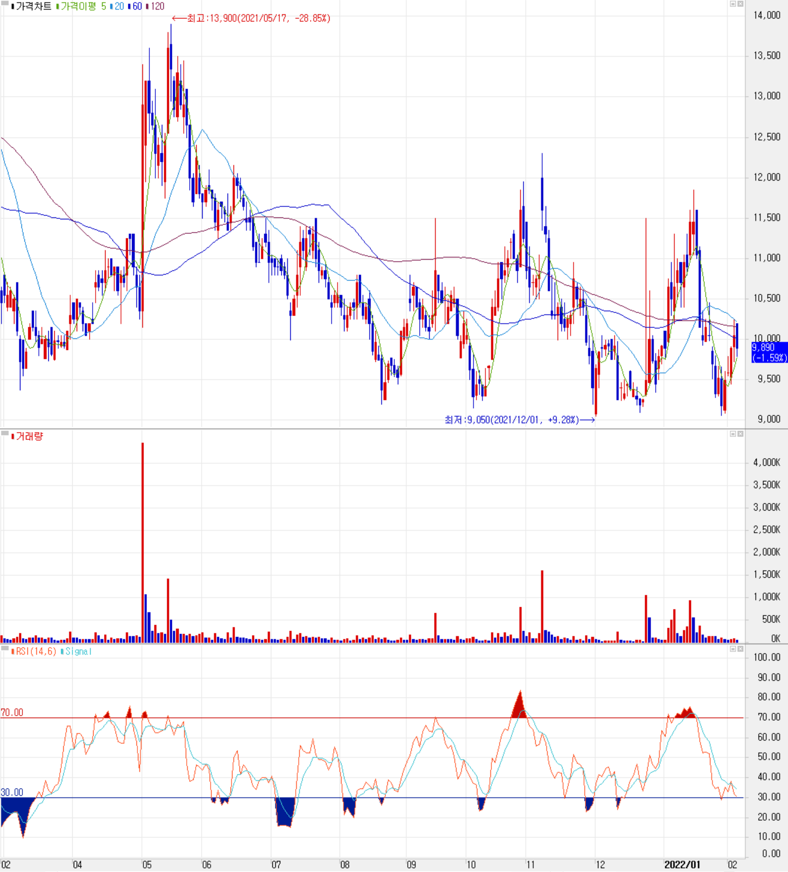Click the 14,000 price axis label

767,15
